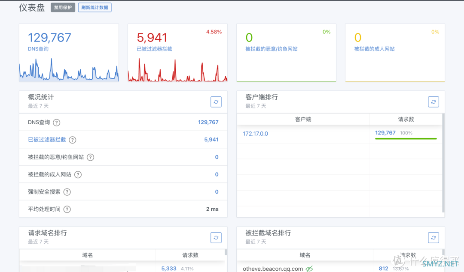Click the question mark beside 被拦截的恶意/钓鱼网站

90,157
